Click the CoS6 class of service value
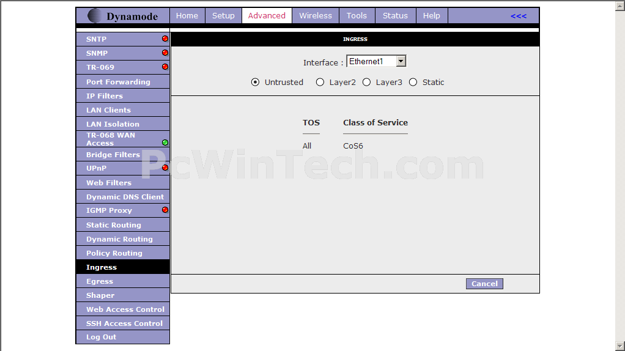This screenshot has height=351, width=625. pyautogui.click(x=353, y=146)
